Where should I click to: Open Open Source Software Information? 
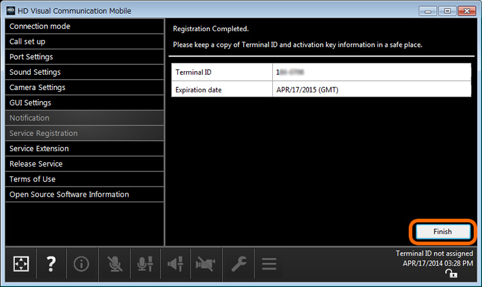tap(85, 195)
